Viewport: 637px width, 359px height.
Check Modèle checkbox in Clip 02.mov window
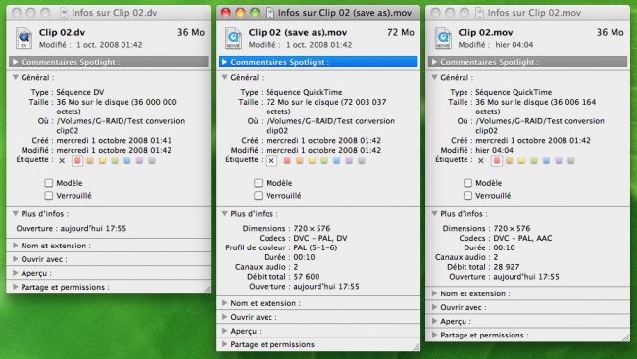(x=468, y=183)
